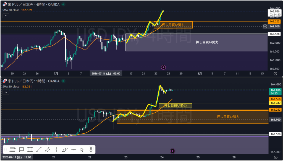Click the 8月 date on 4時間 time axis
283x161 pixels.
[200, 74]
